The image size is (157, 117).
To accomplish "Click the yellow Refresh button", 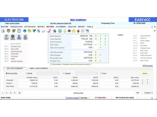I will [x=145, y=73].
